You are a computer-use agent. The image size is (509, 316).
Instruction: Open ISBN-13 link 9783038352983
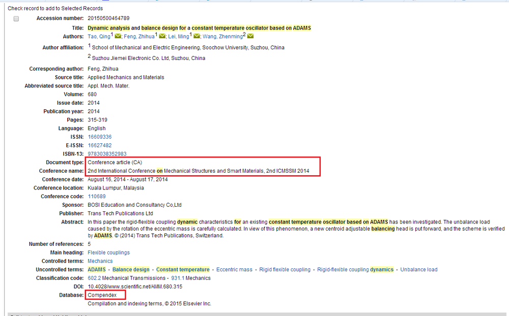click(x=107, y=154)
